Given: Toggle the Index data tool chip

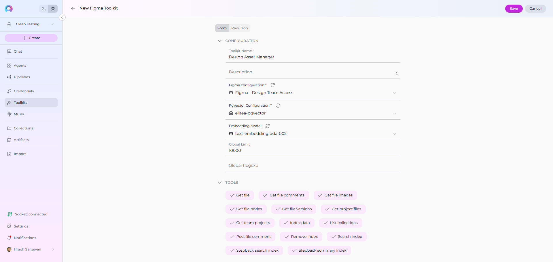Looking at the screenshot, I should coord(296,223).
